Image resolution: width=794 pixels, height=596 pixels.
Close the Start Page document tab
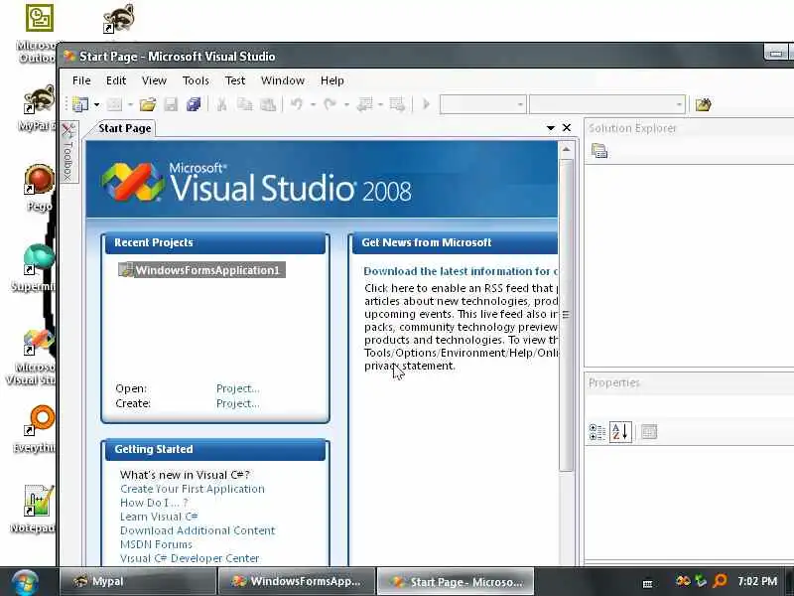point(567,128)
